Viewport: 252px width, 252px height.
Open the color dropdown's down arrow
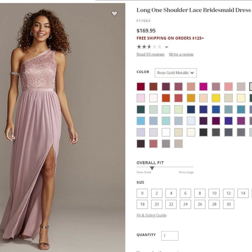coord(192,73)
